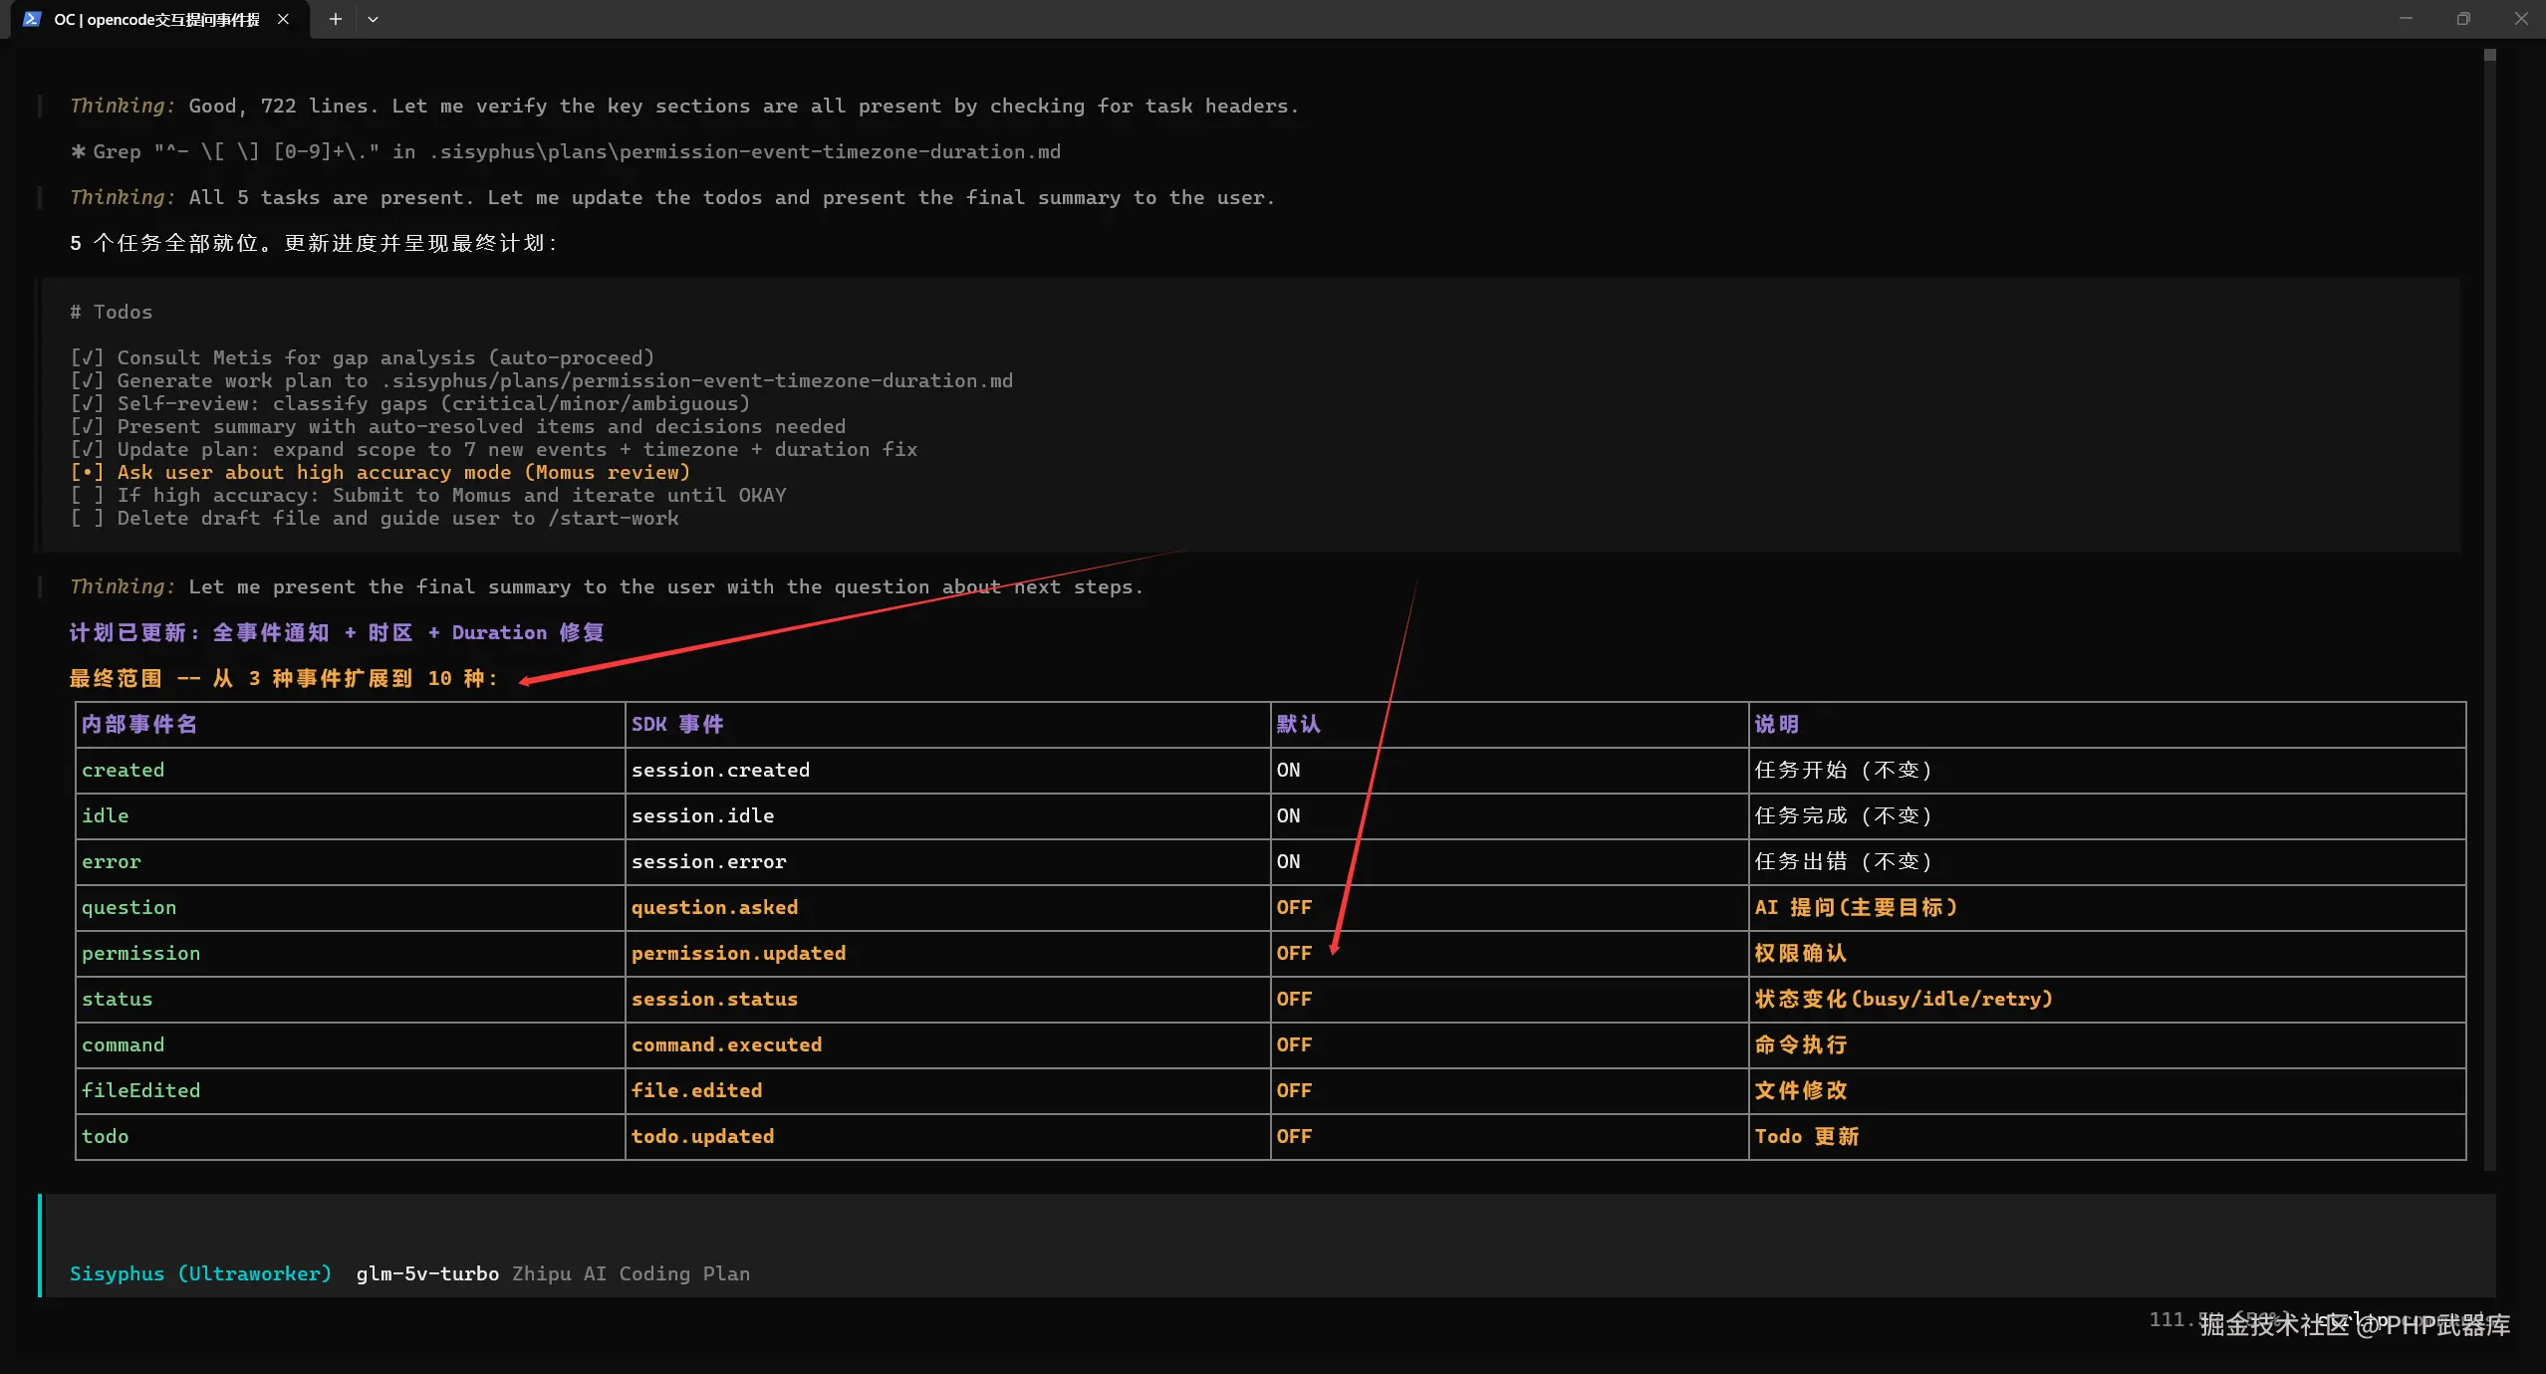This screenshot has width=2546, height=1374.
Task: Close the OC opencode terminal tab
Action: point(284,19)
